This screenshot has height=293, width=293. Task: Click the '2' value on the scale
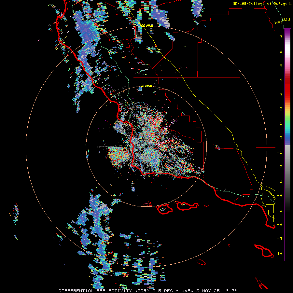click(x=281, y=109)
